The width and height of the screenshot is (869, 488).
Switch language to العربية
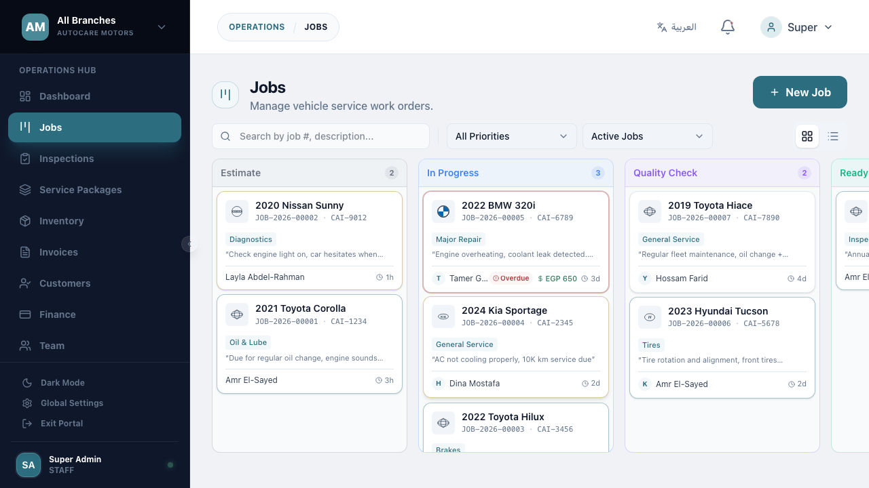pyautogui.click(x=676, y=27)
